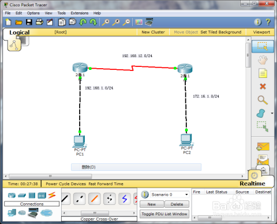
Task: Choose the Select tool in right panel
Action: click(263, 46)
